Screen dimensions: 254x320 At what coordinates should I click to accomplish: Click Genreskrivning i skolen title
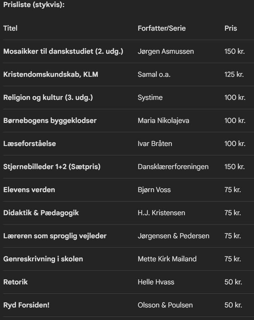coord(43,259)
